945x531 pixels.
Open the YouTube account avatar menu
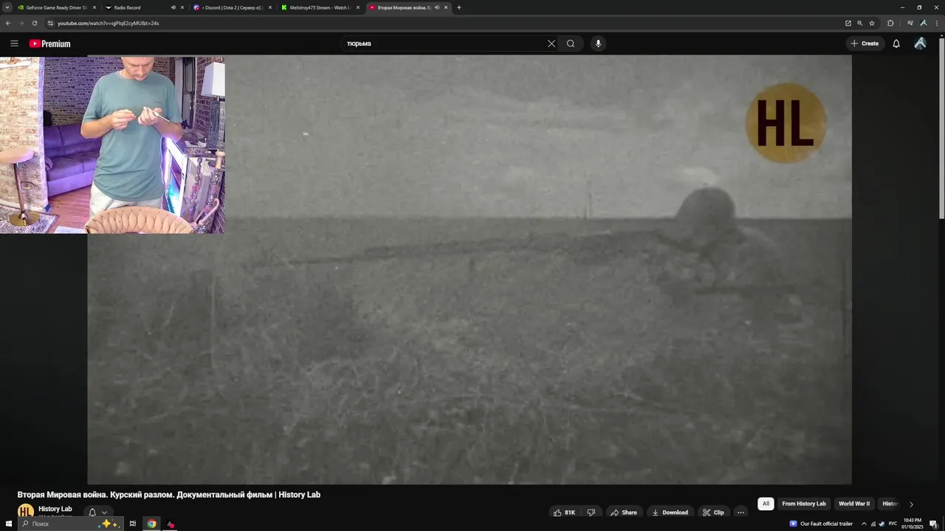[x=920, y=44]
